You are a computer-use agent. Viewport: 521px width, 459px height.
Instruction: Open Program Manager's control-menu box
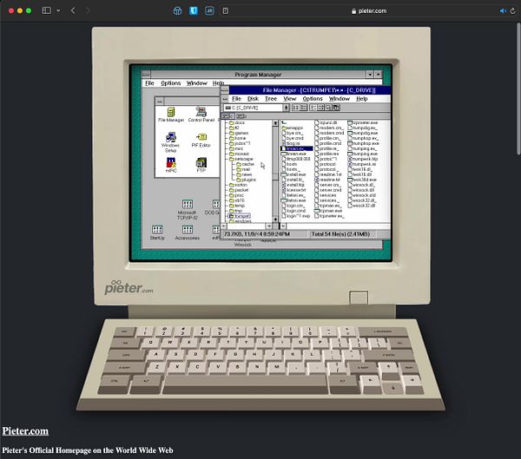point(146,75)
